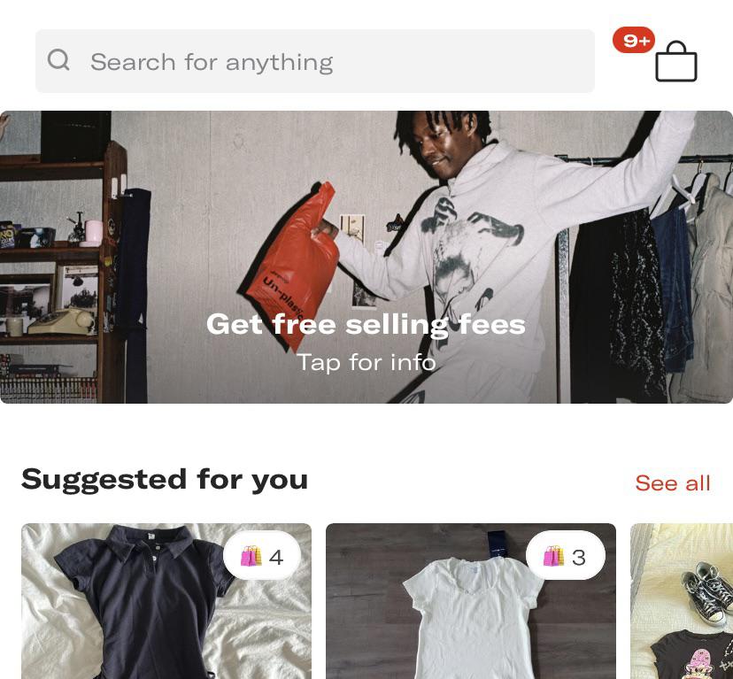Open the white t-shirt listing
Viewport: 733px width, 679px height.
click(471, 601)
